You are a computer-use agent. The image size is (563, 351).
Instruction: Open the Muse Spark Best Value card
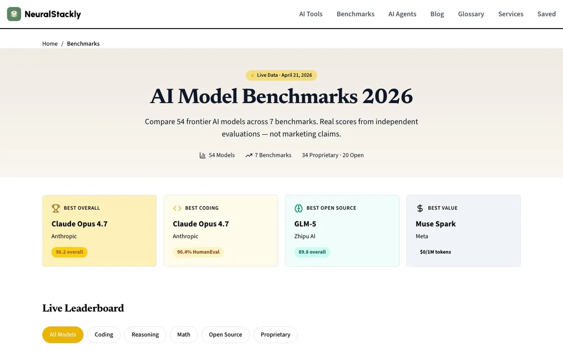[464, 231]
